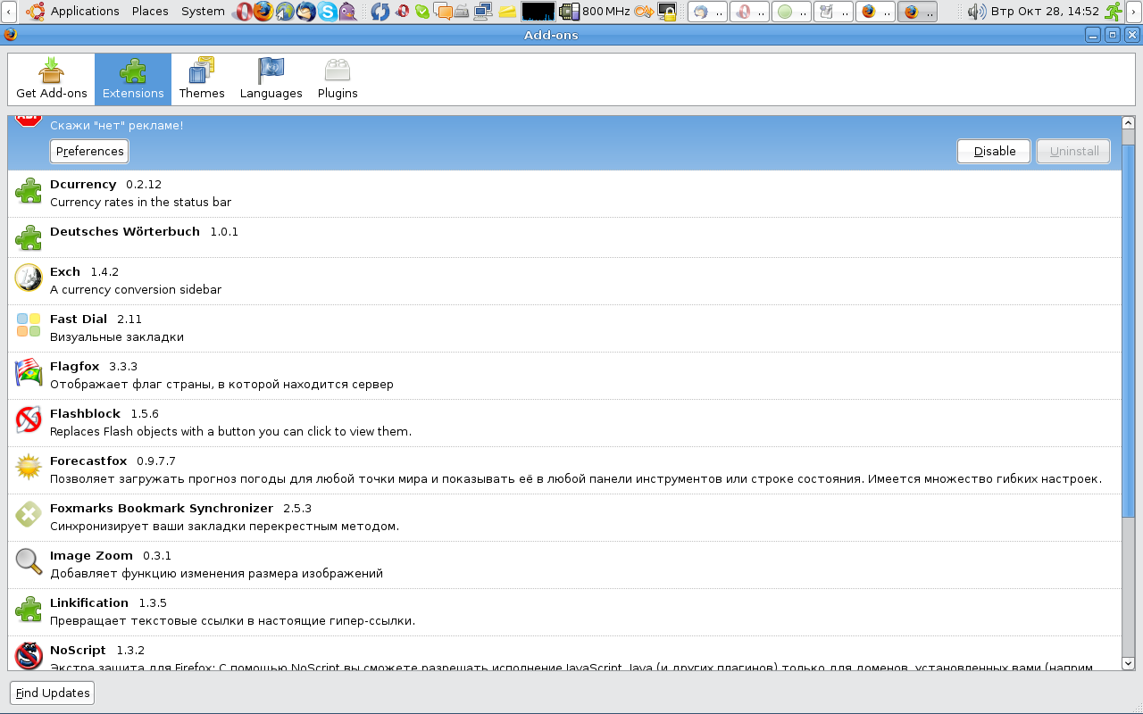Image resolution: width=1143 pixels, height=714 pixels.
Task: Open the Get Add-ons section
Action: 52,79
